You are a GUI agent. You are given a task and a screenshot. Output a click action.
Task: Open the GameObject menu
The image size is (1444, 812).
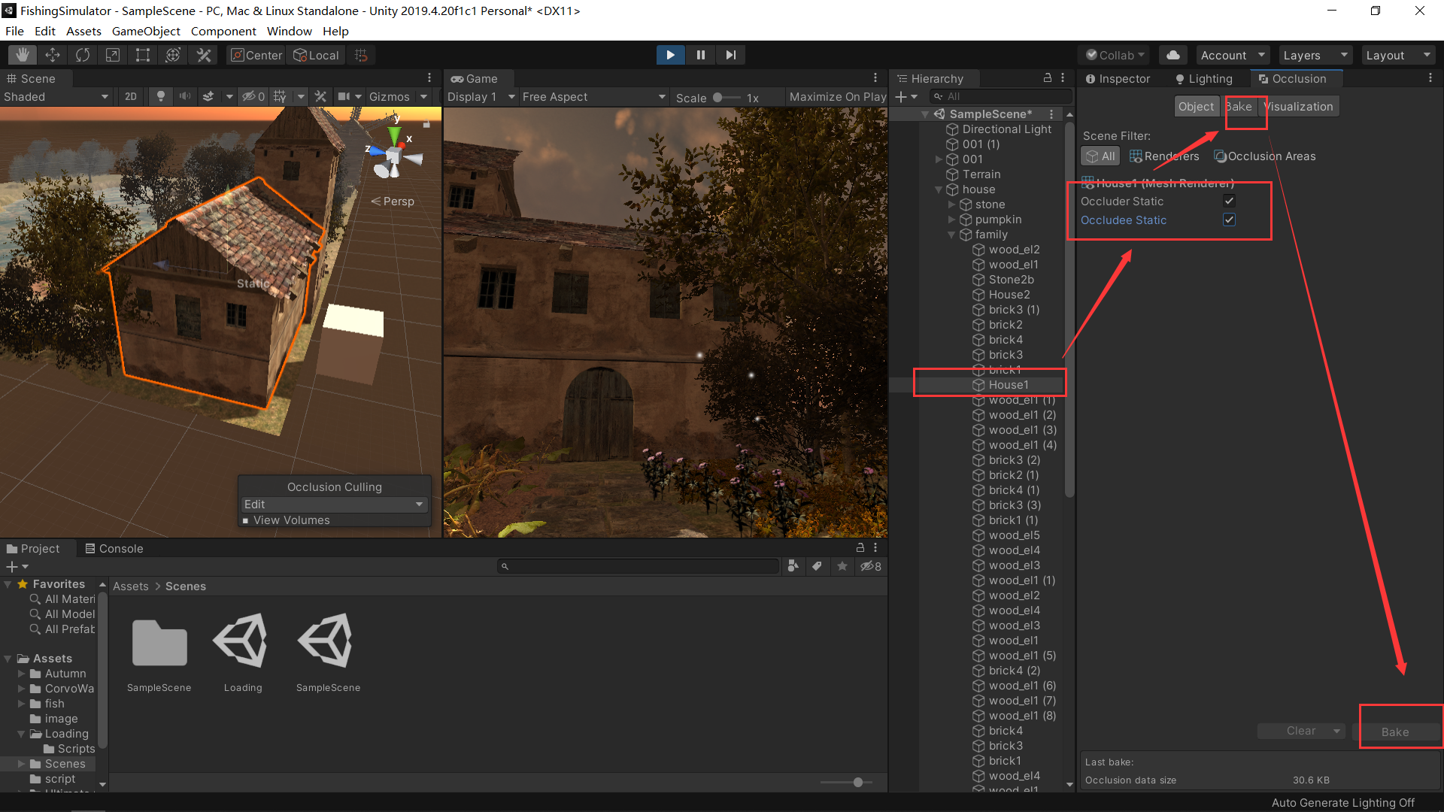tap(146, 31)
